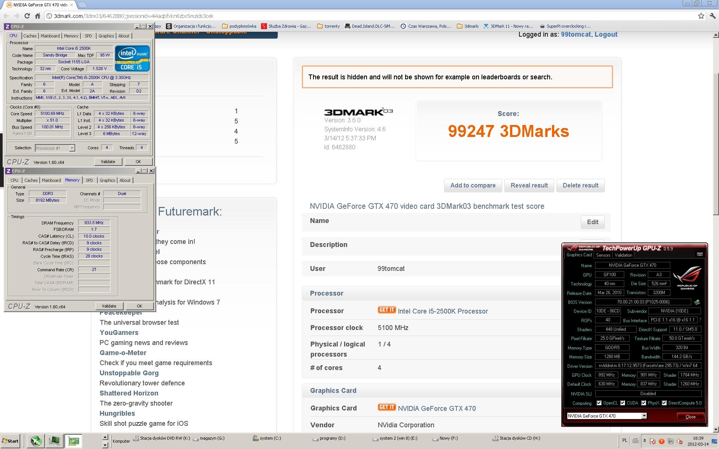Open the Dead.Island.DLC bookmark

370,26
